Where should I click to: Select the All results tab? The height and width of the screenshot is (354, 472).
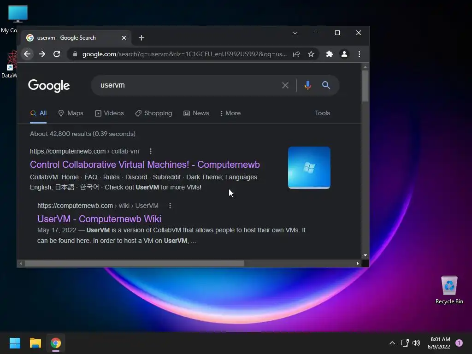tap(38, 113)
